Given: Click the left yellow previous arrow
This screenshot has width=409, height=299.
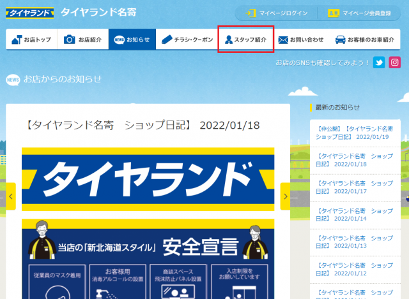Looking at the screenshot, I should click(x=12, y=196).
